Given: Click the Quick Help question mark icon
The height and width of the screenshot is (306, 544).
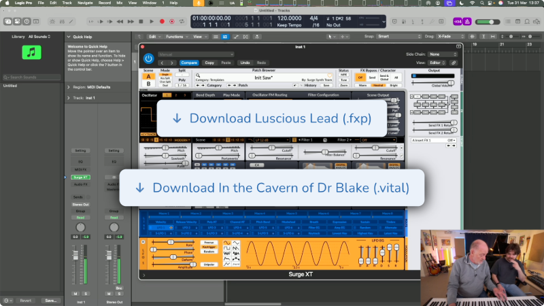Looking at the screenshot, I should [27, 22].
